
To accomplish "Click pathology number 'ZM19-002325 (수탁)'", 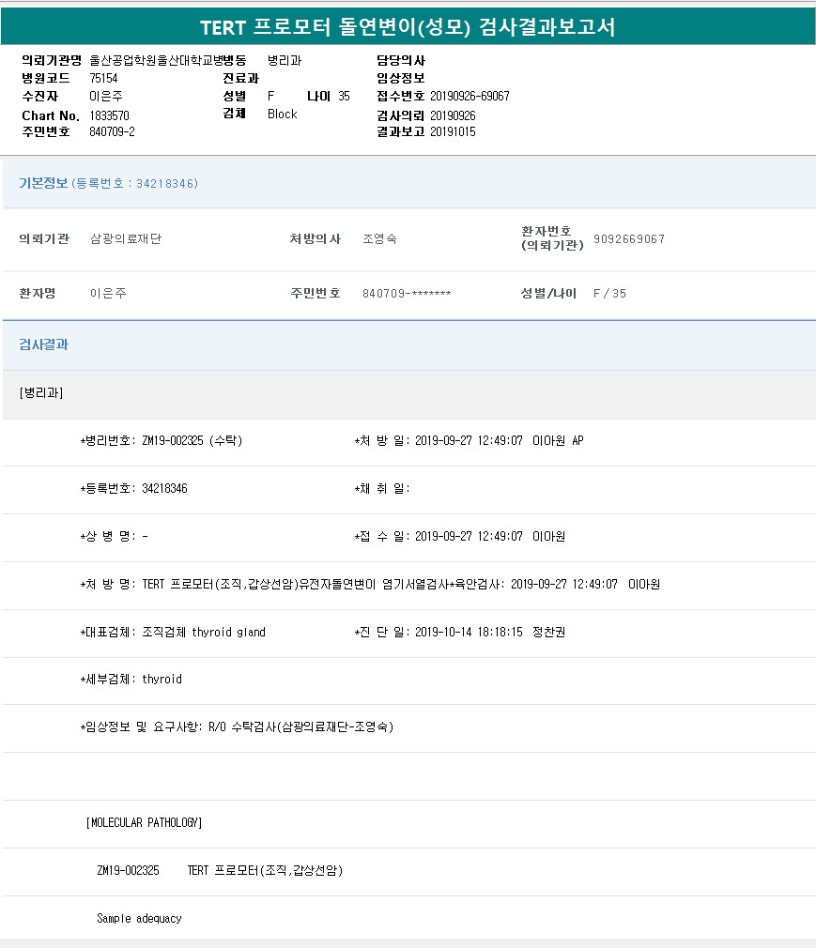I will tap(192, 441).
